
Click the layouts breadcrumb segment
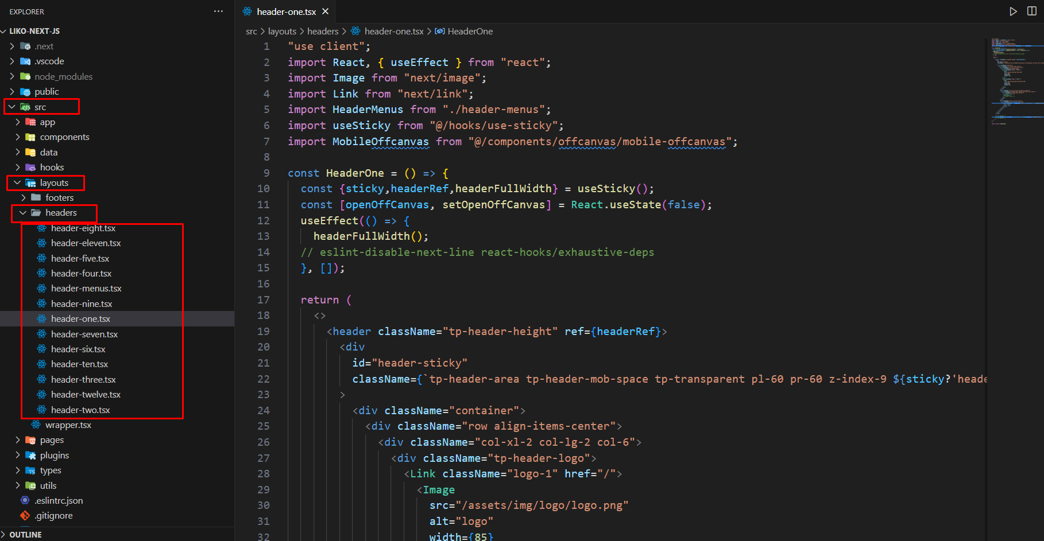pyautogui.click(x=282, y=32)
